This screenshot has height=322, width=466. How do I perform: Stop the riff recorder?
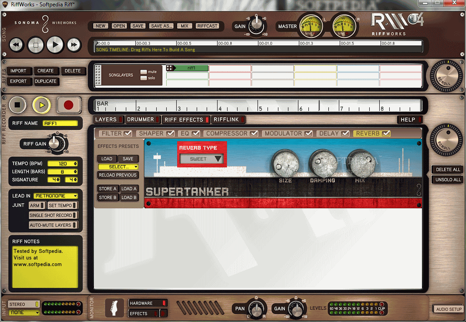[x=18, y=105]
